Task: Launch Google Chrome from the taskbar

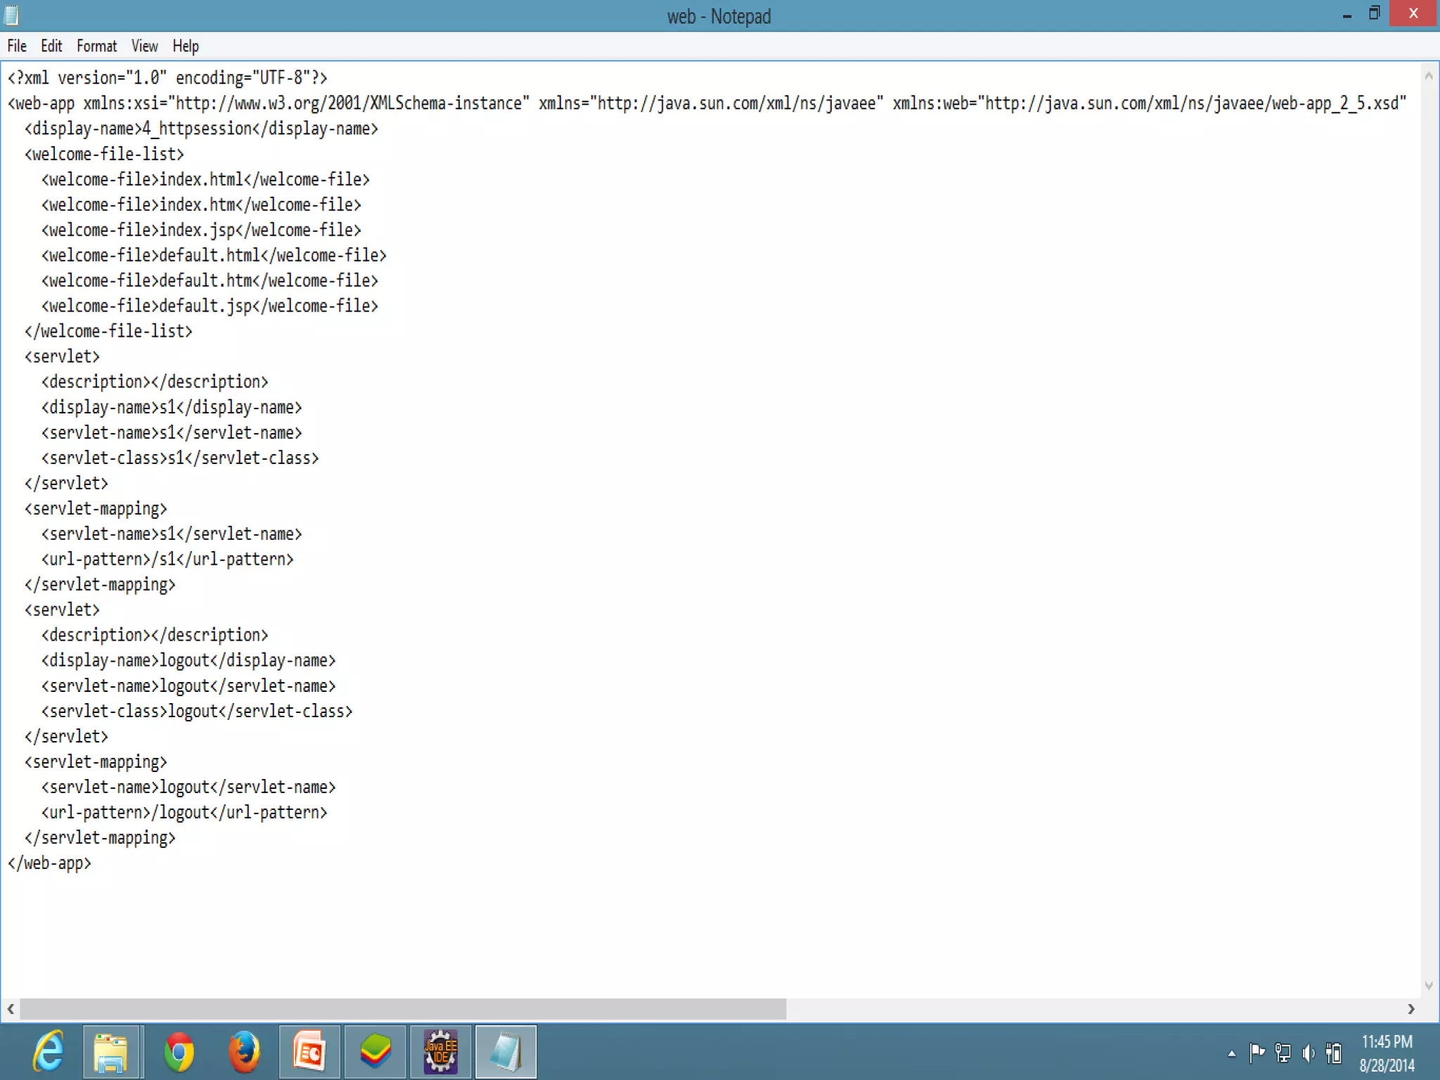Action: 179,1052
